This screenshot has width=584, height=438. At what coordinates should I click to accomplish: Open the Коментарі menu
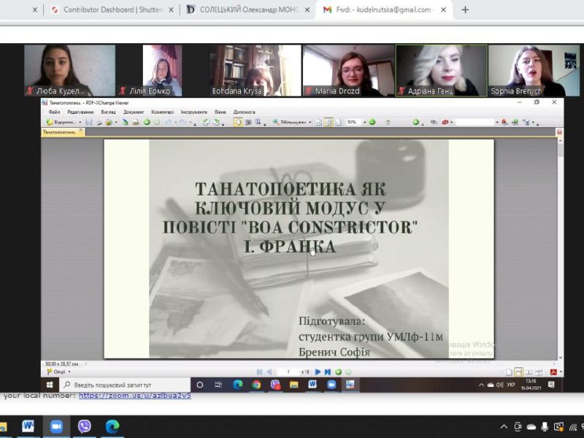pyautogui.click(x=162, y=112)
